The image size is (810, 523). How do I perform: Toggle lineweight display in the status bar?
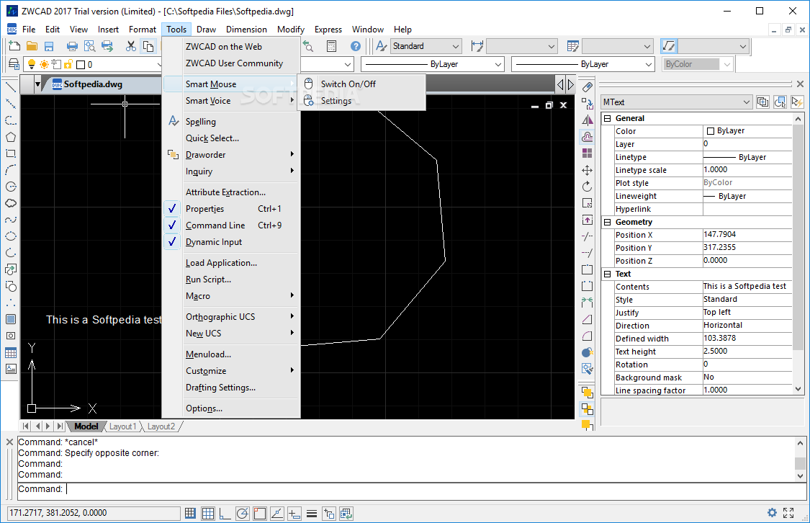pyautogui.click(x=312, y=513)
